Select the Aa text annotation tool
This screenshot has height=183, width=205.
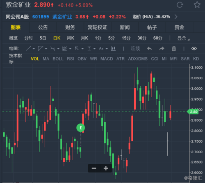point(101,49)
